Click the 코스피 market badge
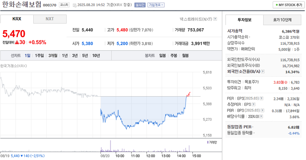 [x=64, y=5]
